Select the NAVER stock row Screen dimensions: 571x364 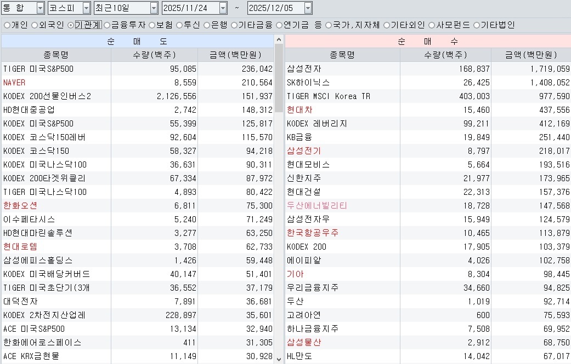[x=138, y=83]
